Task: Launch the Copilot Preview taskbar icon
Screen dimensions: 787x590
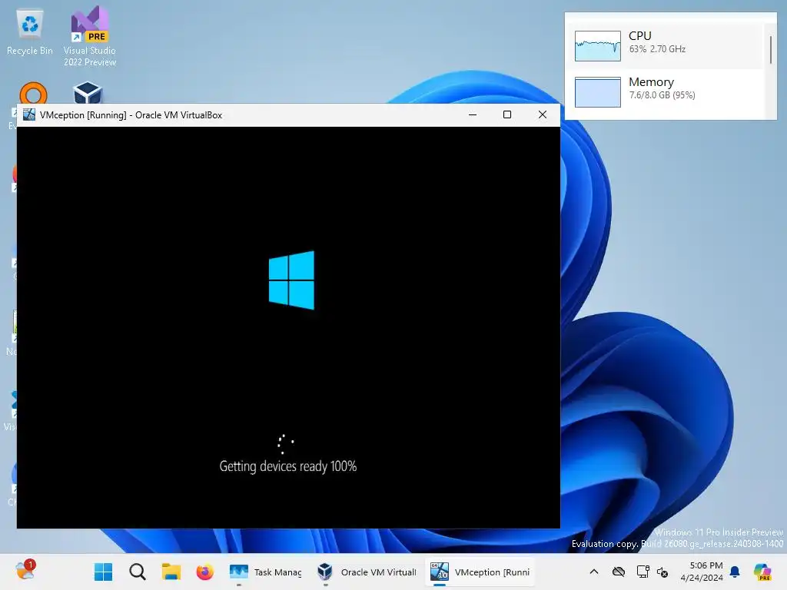Action: click(762, 572)
